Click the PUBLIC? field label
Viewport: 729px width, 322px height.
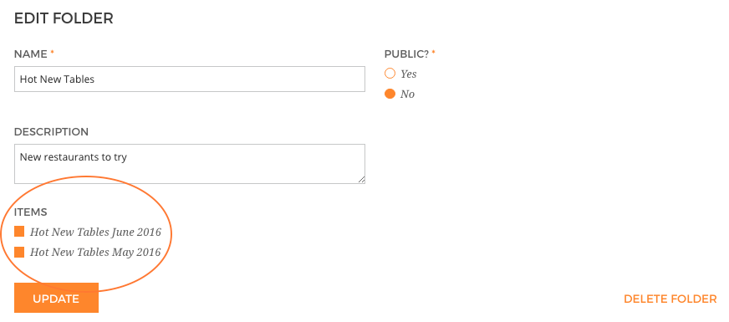[406, 54]
